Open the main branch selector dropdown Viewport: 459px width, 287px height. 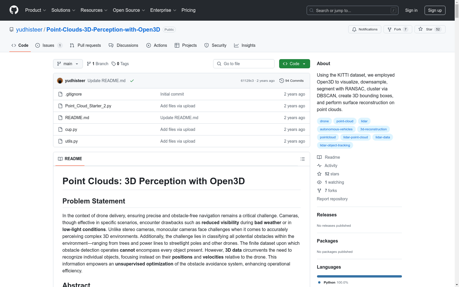pos(68,64)
